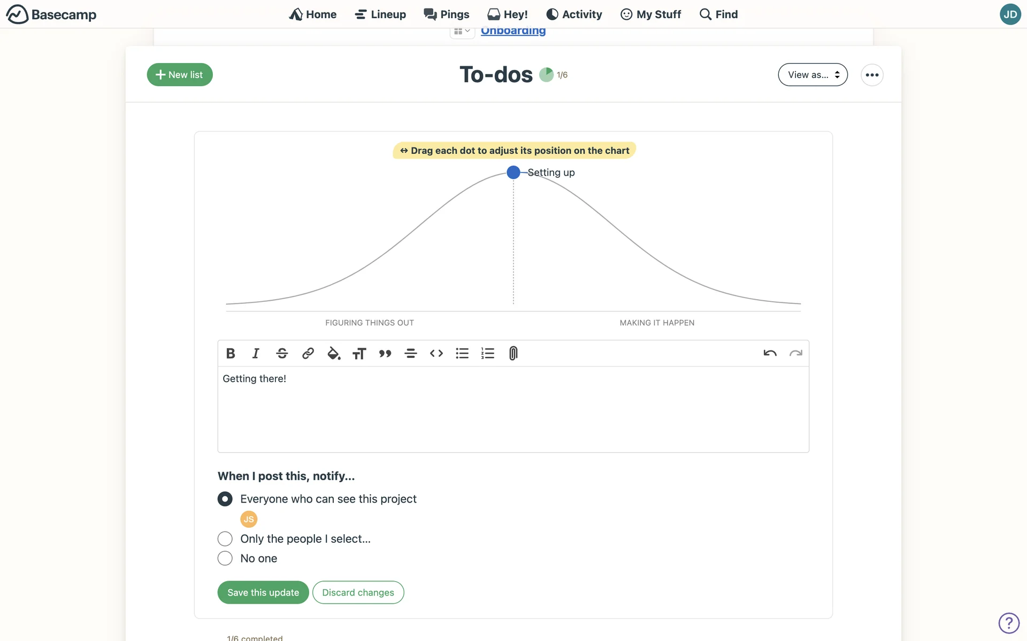Click the strikethrough formatting icon
Viewport: 1027px width, 641px height.
(x=282, y=354)
